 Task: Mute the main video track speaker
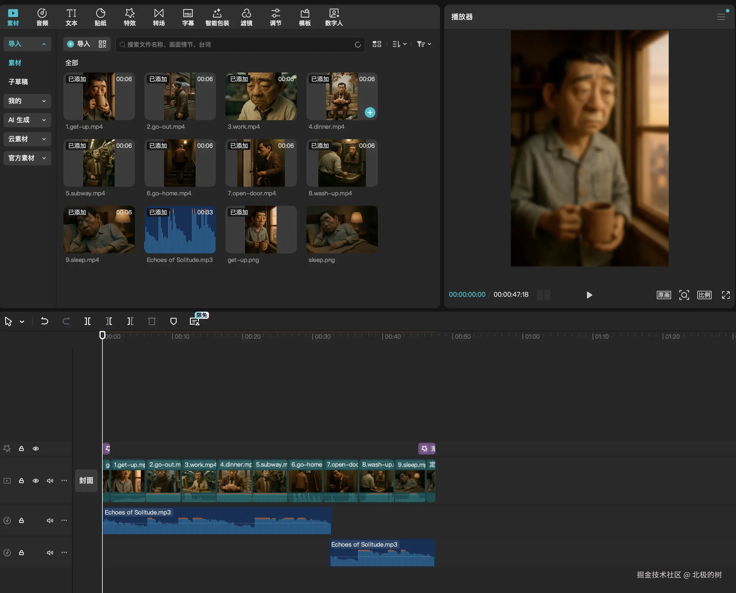[50, 481]
